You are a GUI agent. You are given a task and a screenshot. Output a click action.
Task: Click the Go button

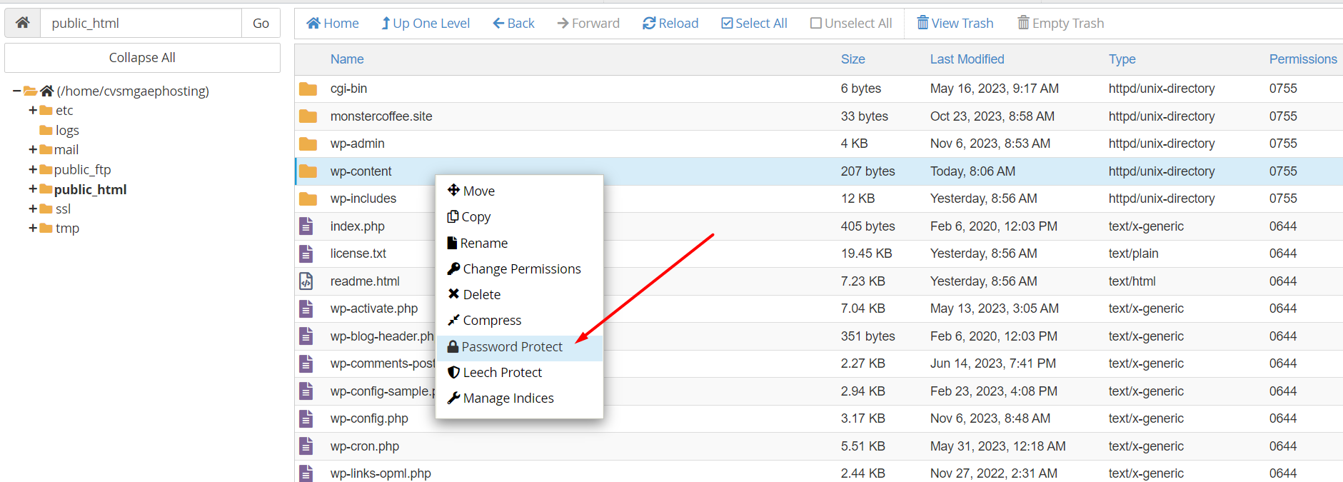click(261, 23)
